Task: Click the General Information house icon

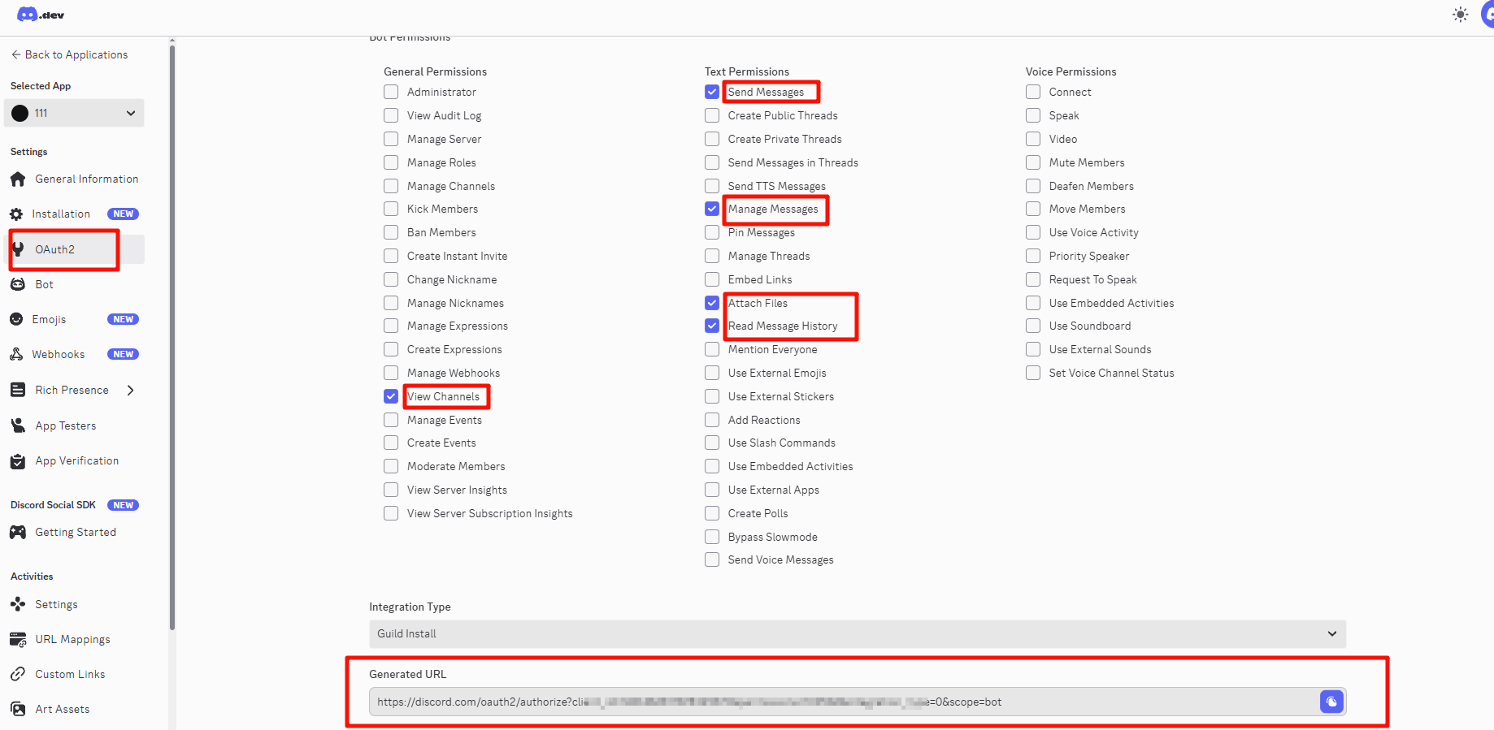Action: [18, 179]
